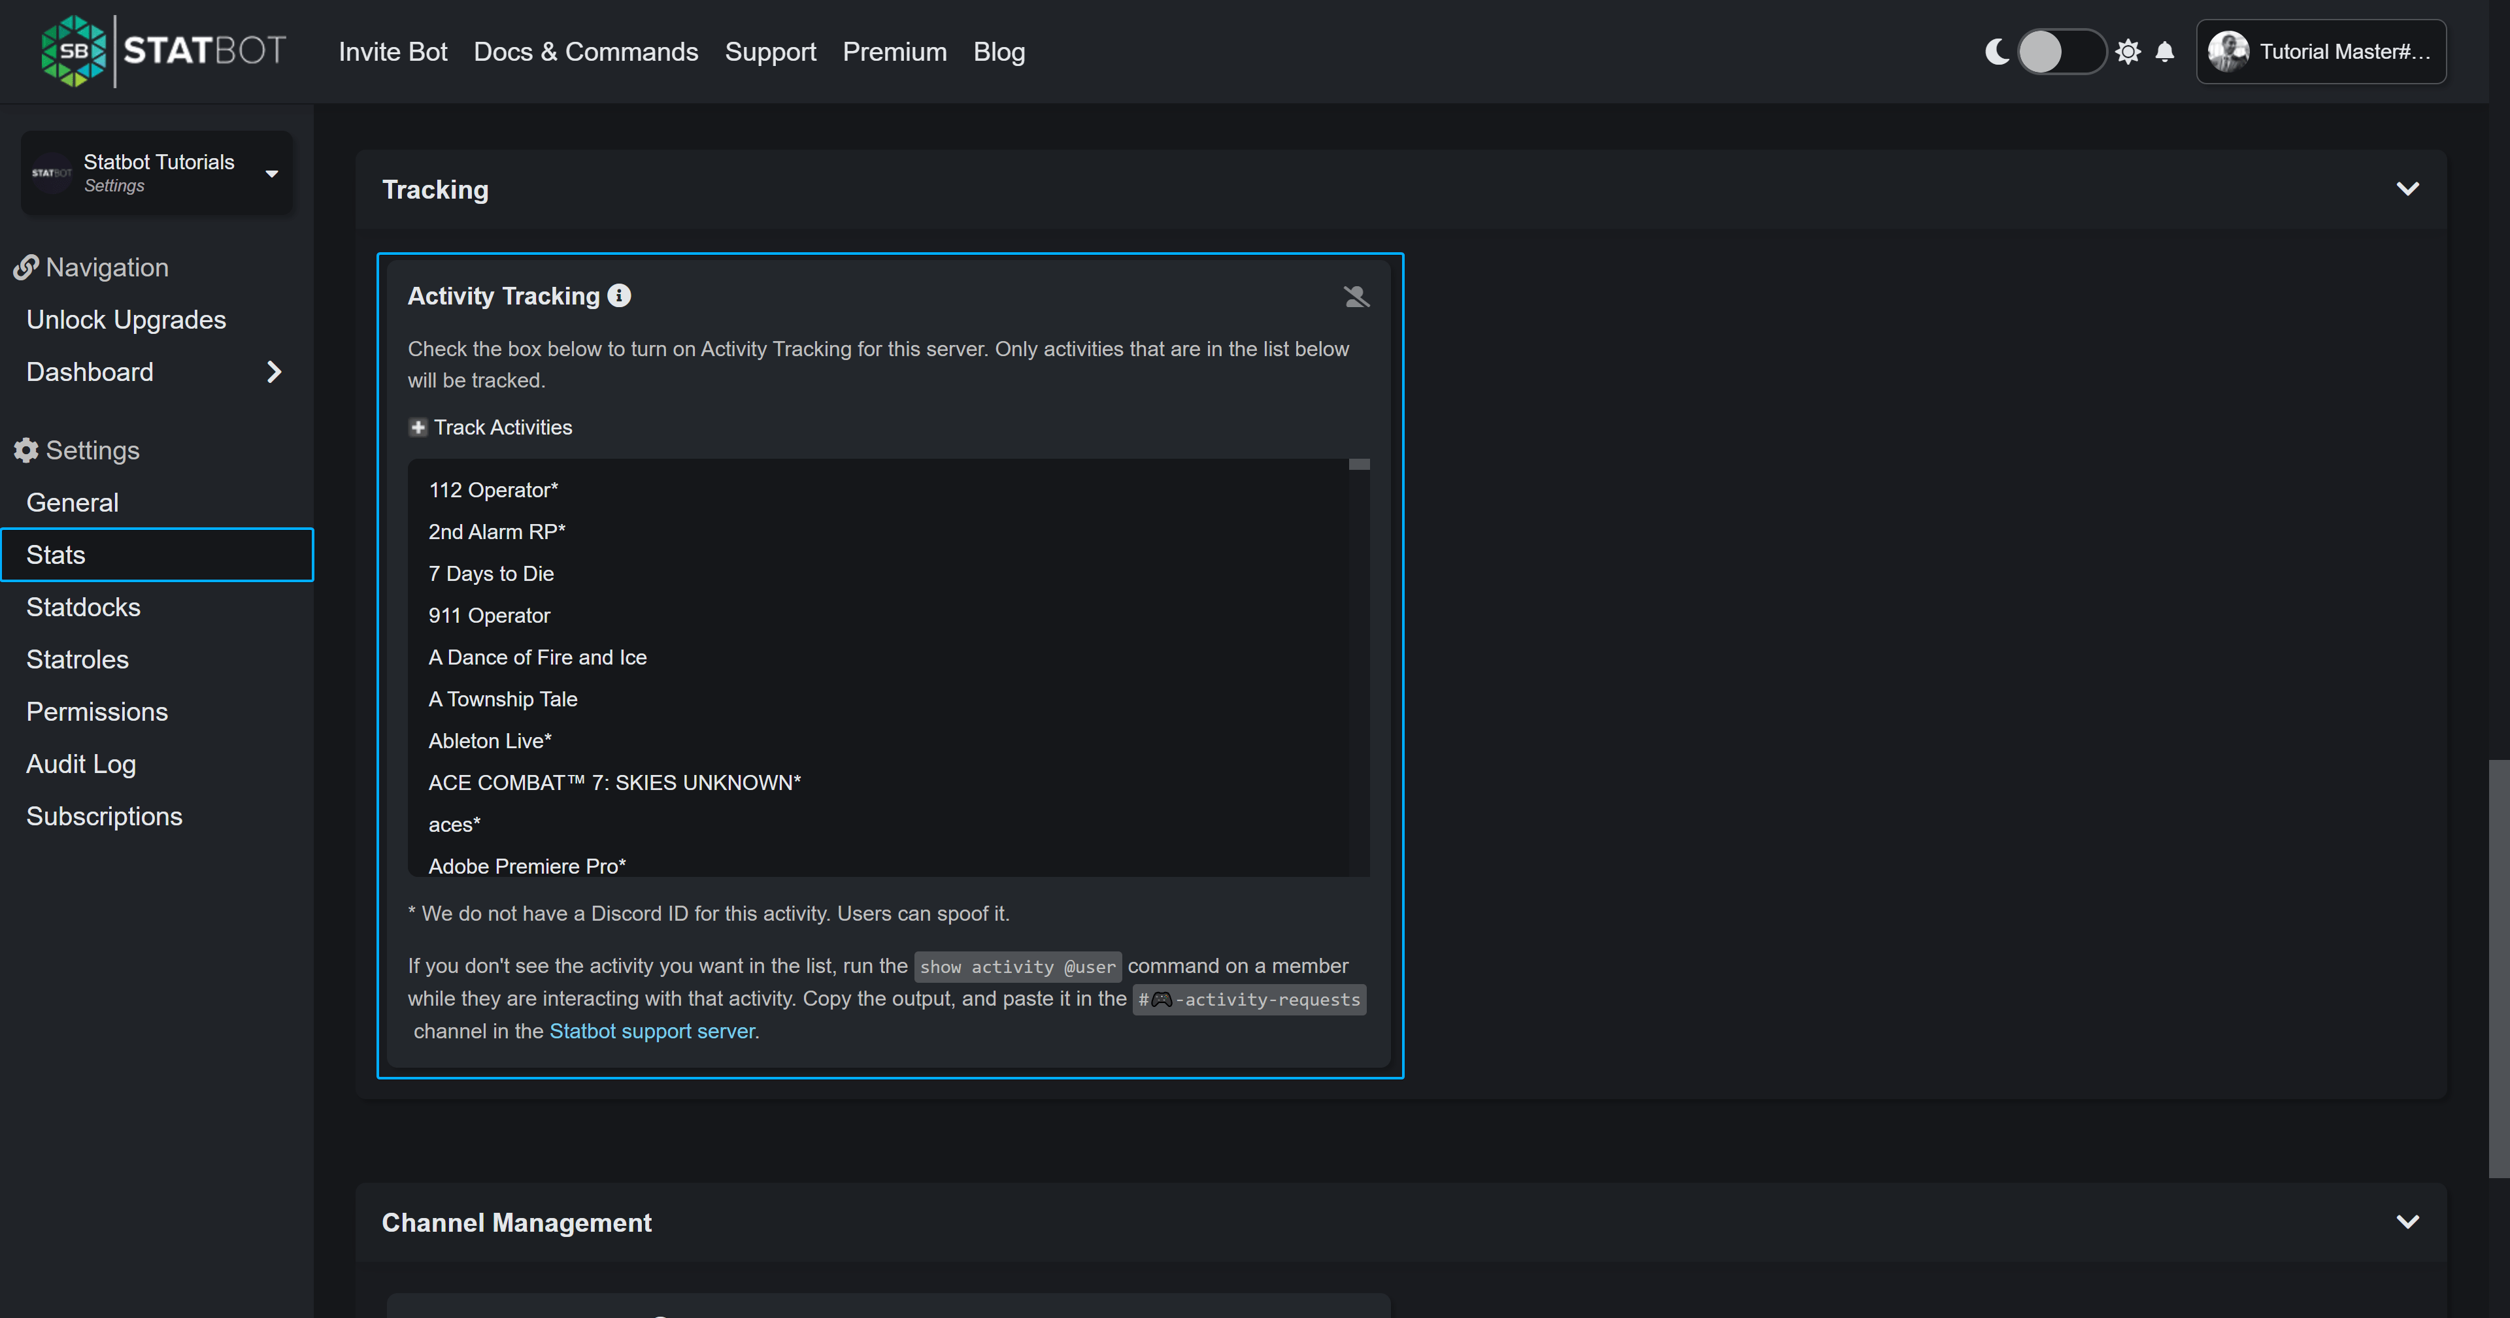Expand the Dashboard submenu arrow
Image resolution: width=2510 pixels, height=1318 pixels.
(274, 371)
